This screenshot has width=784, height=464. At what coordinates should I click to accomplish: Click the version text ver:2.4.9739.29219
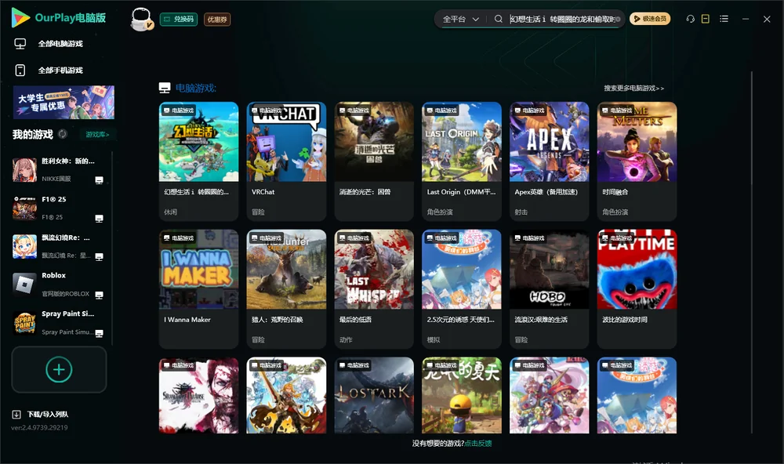(x=39, y=428)
